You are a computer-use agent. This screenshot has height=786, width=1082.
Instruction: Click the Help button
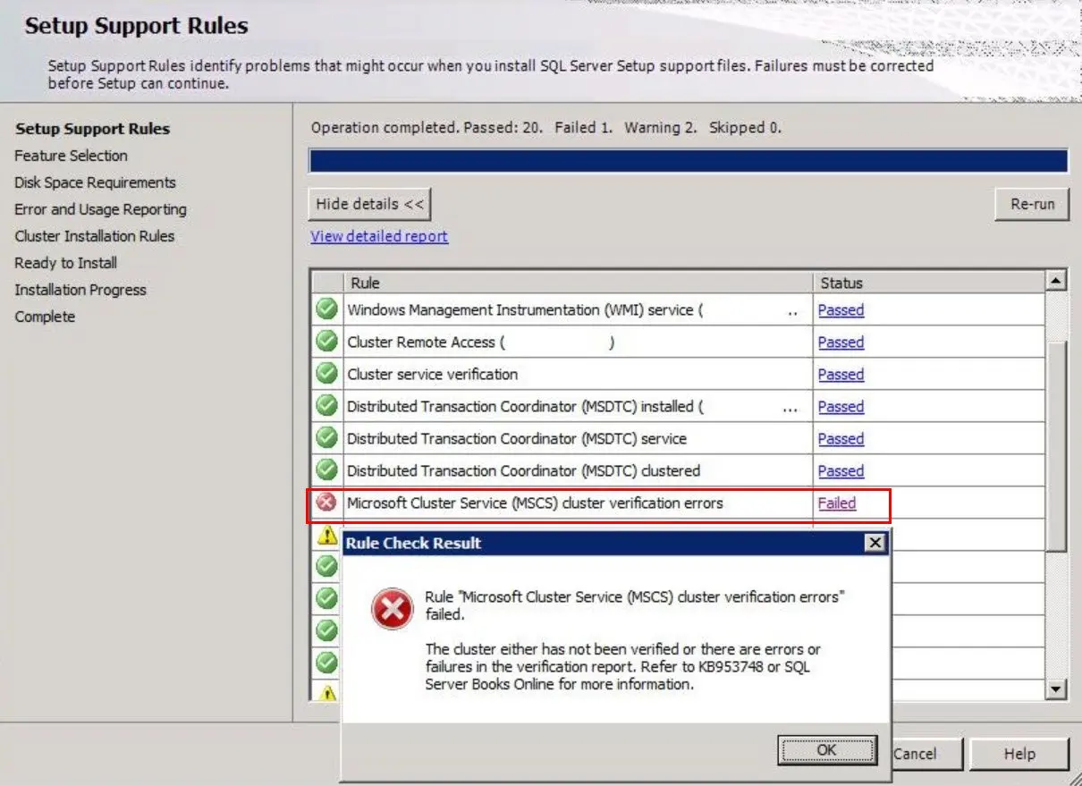1019,754
